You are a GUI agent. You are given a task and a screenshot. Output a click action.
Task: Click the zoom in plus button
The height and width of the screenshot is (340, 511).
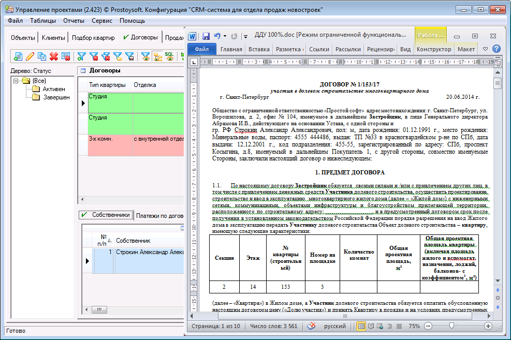coord(488,326)
